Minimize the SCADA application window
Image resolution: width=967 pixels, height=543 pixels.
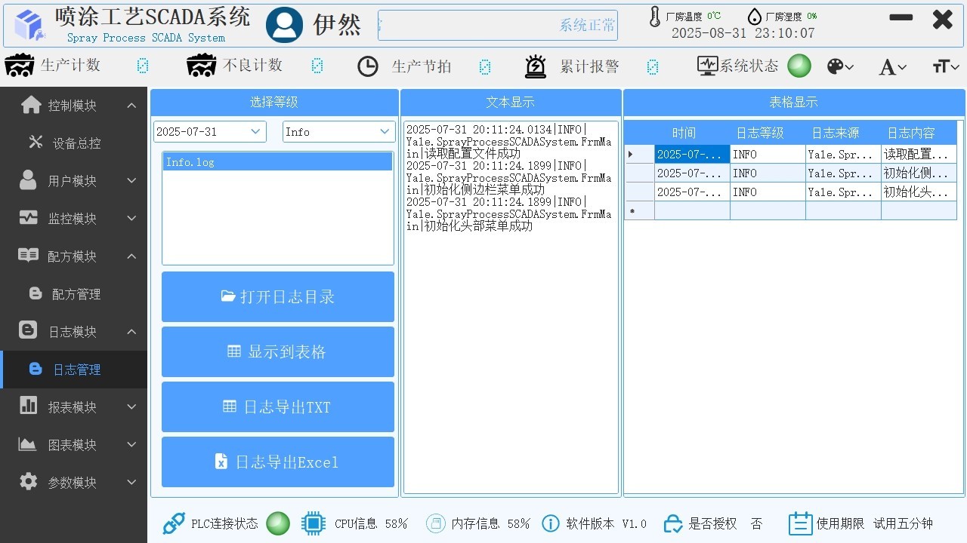coord(901,18)
